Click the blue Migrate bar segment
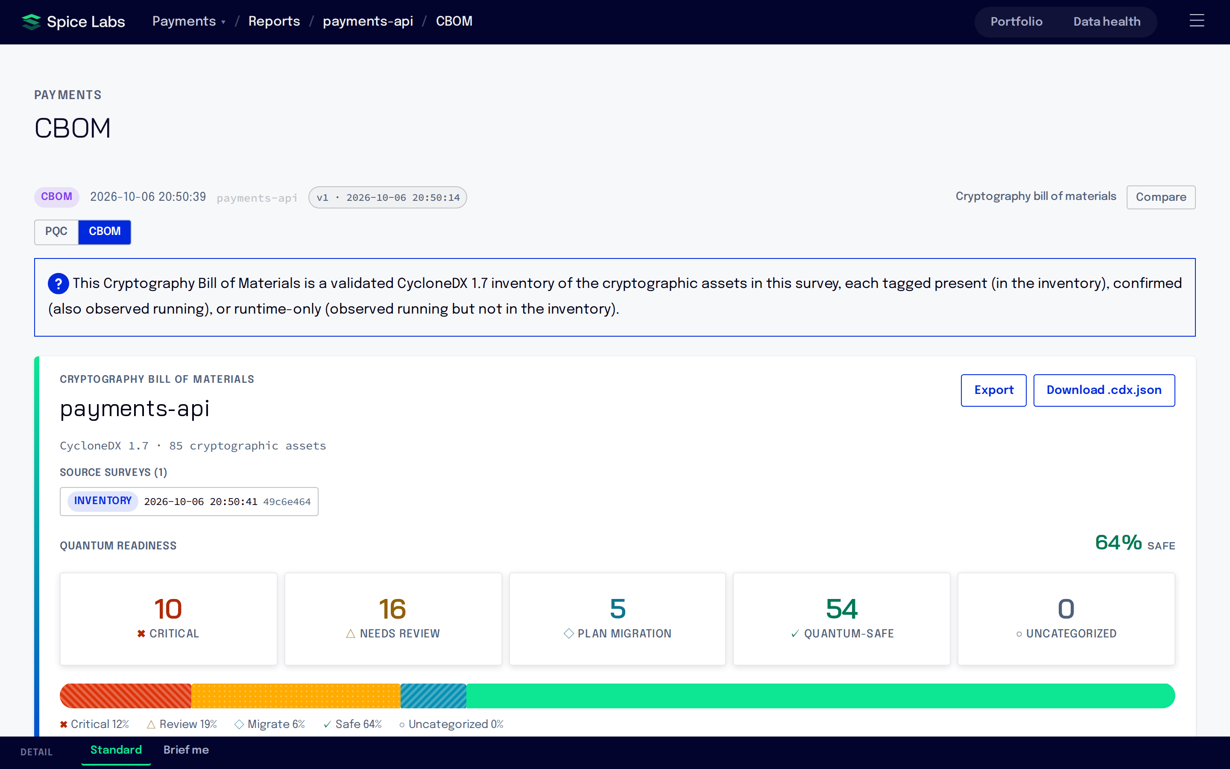The height and width of the screenshot is (769, 1230). 433,696
